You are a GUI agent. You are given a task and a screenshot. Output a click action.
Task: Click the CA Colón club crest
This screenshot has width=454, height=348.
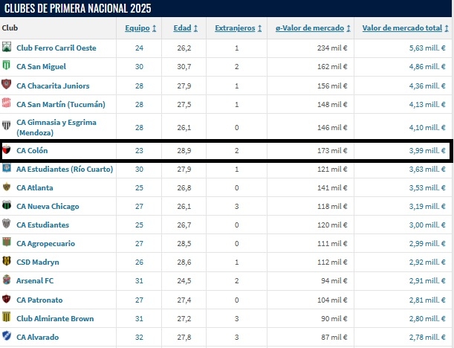[7, 150]
